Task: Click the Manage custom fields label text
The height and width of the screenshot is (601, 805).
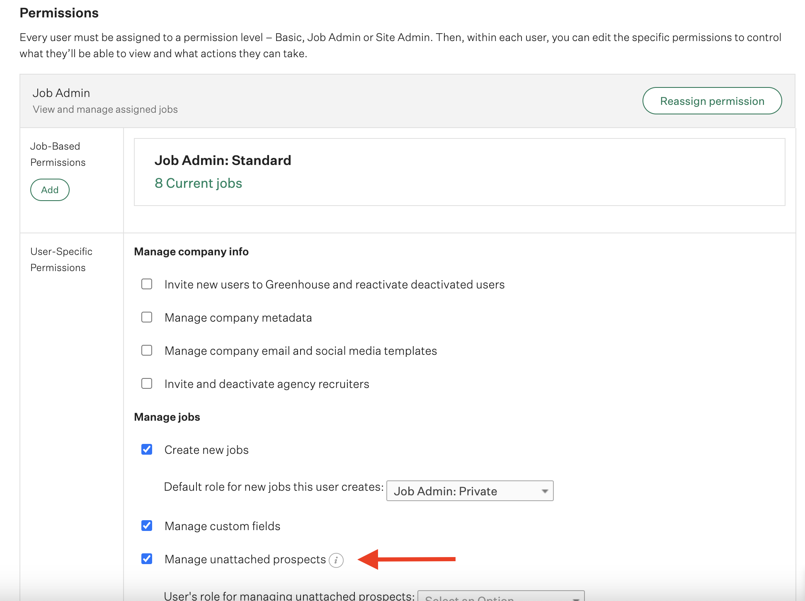Action: pyautogui.click(x=222, y=526)
